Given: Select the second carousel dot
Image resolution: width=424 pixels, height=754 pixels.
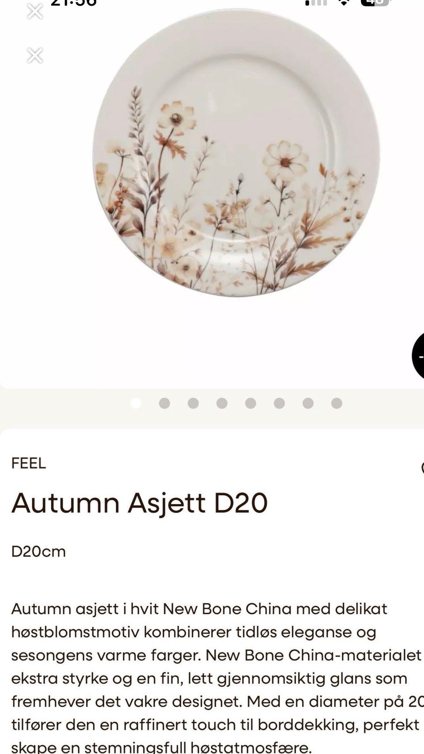Looking at the screenshot, I should pyautogui.click(x=164, y=403).
